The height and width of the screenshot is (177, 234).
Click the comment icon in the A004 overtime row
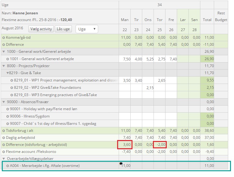(121, 164)
